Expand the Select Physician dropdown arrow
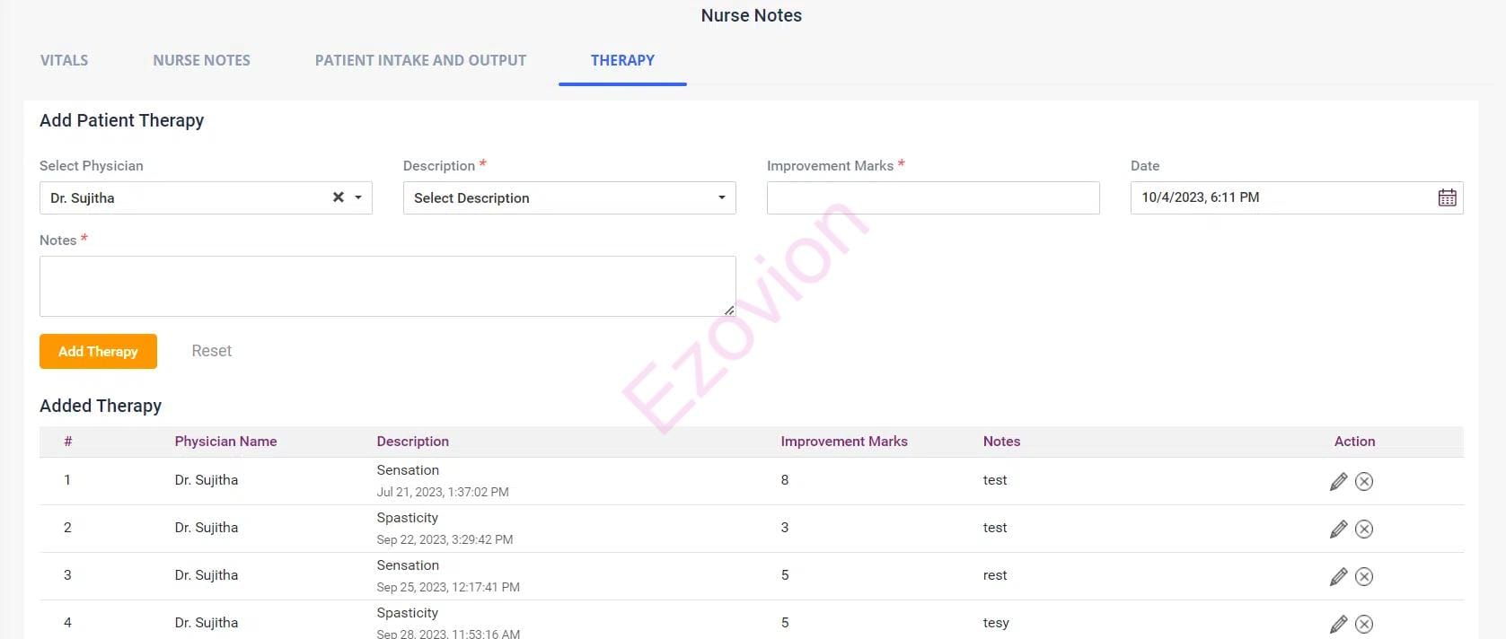 tap(358, 197)
